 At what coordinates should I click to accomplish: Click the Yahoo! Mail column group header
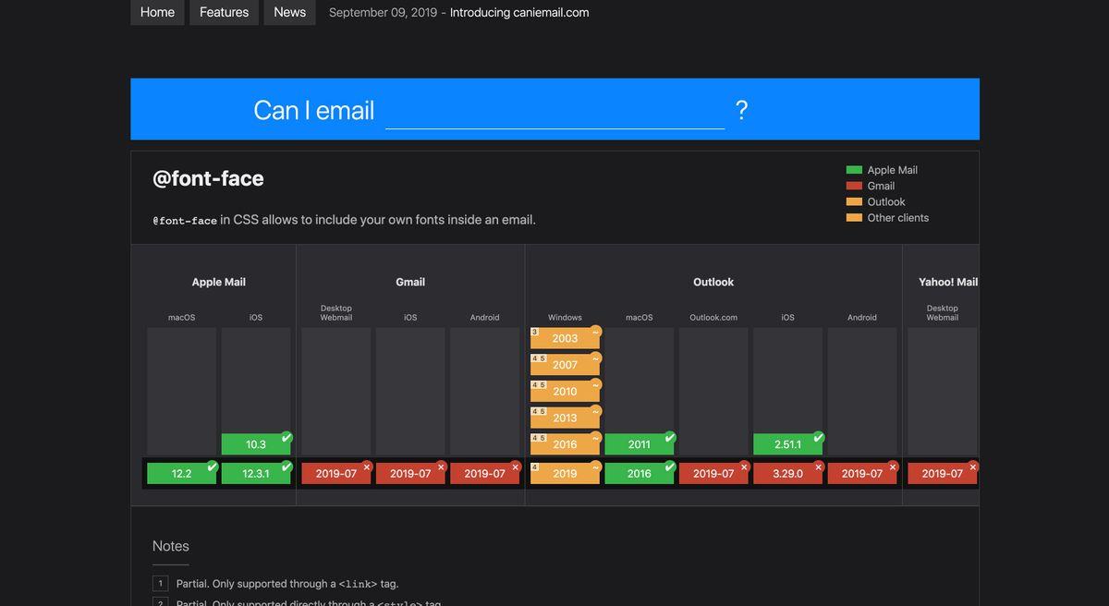948,282
